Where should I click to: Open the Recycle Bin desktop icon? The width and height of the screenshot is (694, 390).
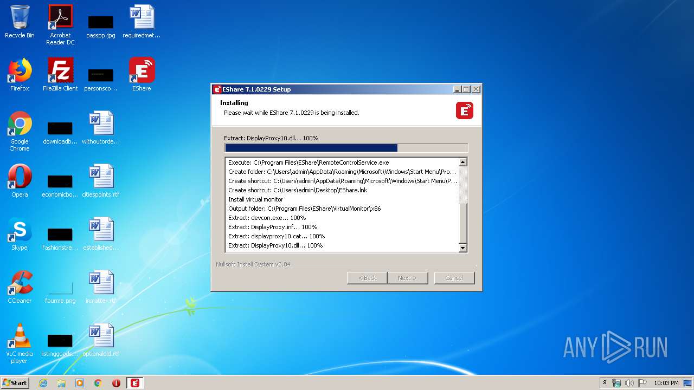pyautogui.click(x=20, y=22)
